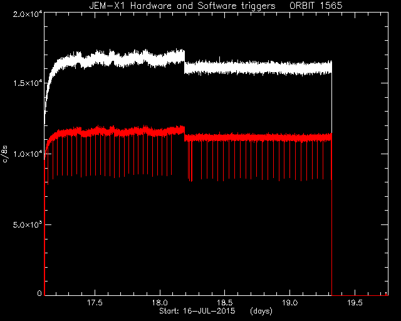Click the ORBIT 1565 label
401x321 pixels.
coord(316,6)
